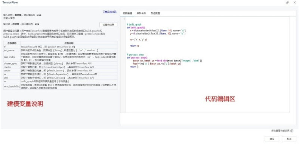The image size is (299, 144).
Task: Click the 'task_index' parameter name cell
Action: 12,57
